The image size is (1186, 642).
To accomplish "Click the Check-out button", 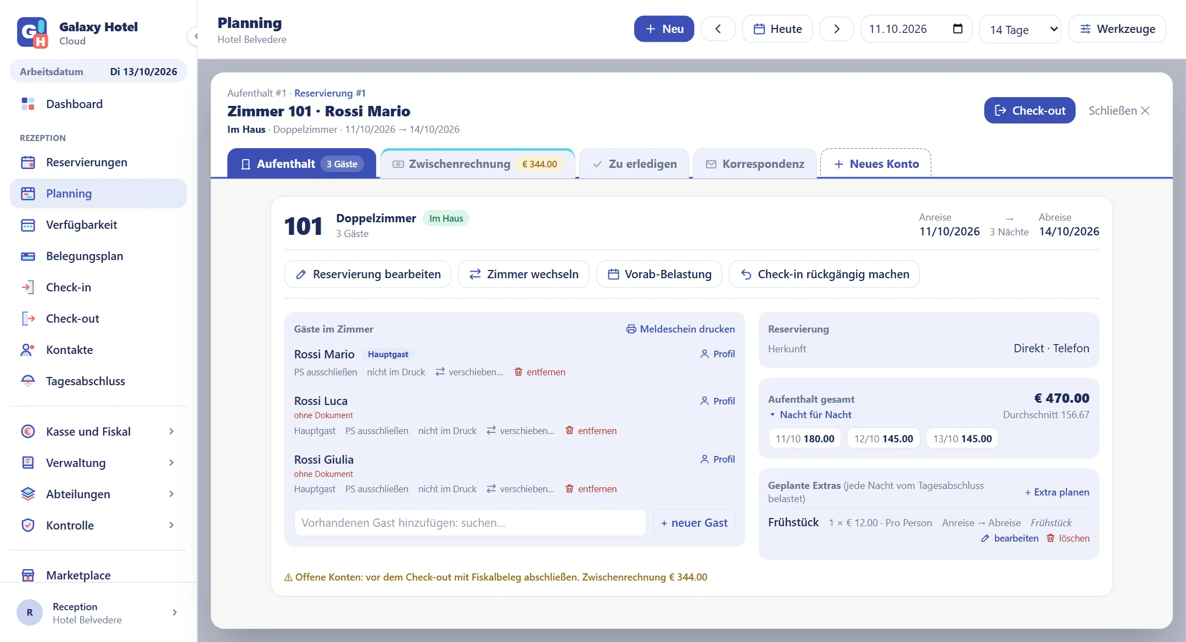I will tap(1030, 111).
